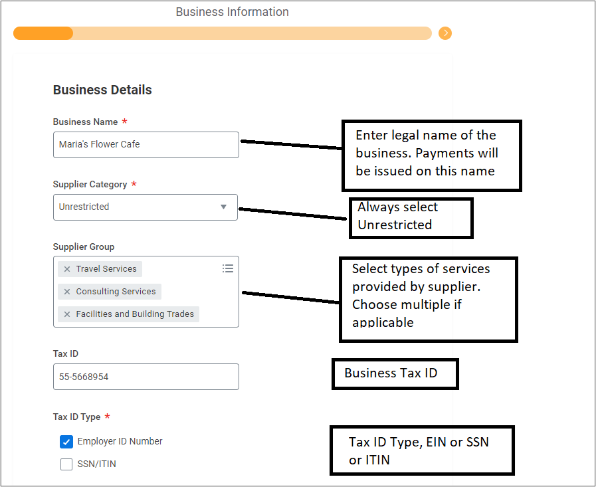Check the SSN/ITIN checkbox

point(66,464)
